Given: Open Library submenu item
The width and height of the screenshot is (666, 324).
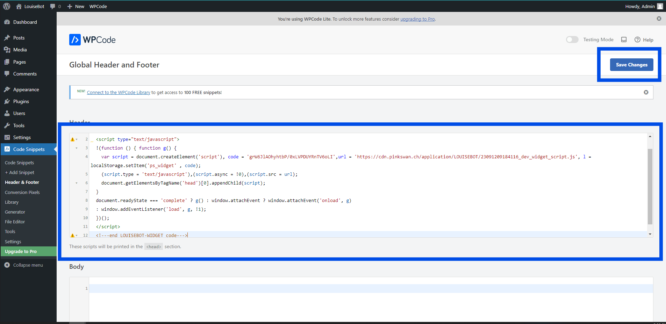Looking at the screenshot, I should pos(12,202).
